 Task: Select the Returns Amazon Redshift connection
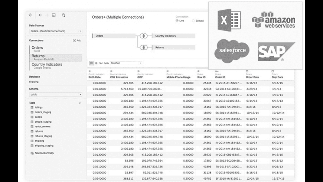56,58
